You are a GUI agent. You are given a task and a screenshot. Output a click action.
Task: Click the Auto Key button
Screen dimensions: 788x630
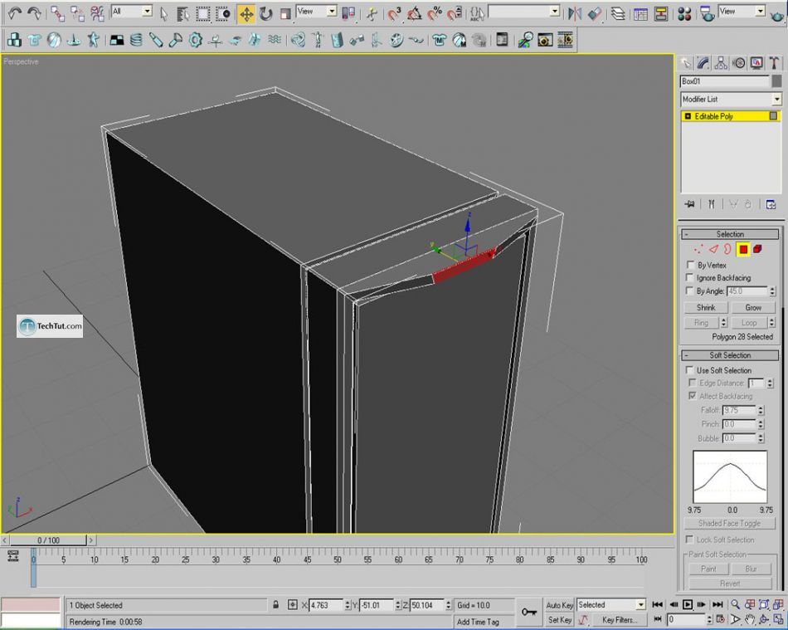click(559, 605)
